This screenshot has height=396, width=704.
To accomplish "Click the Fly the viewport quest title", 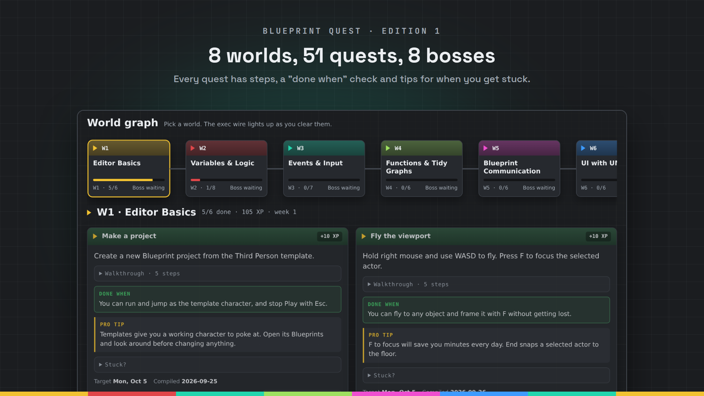I will pos(400,236).
